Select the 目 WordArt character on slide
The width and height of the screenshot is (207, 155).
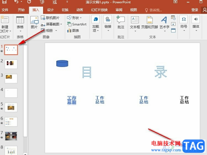coord(87,72)
